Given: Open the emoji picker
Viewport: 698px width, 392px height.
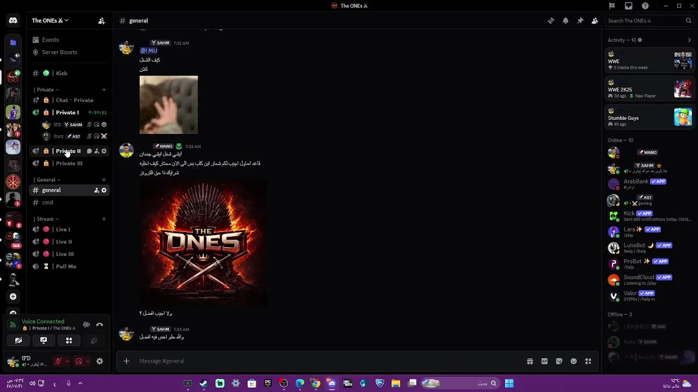Looking at the screenshot, I should (x=574, y=361).
